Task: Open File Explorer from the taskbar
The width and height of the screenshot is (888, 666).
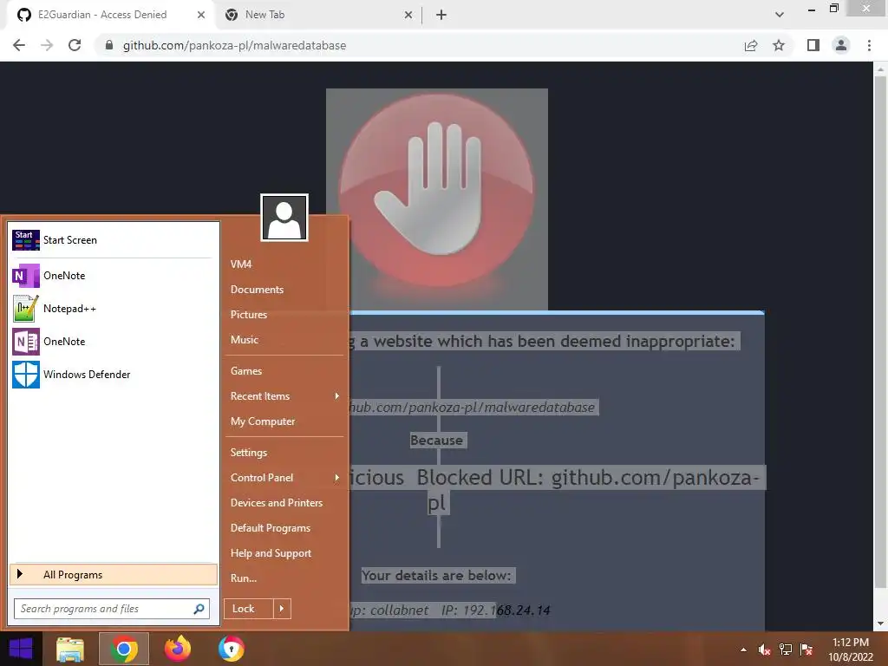Action: tap(70, 649)
